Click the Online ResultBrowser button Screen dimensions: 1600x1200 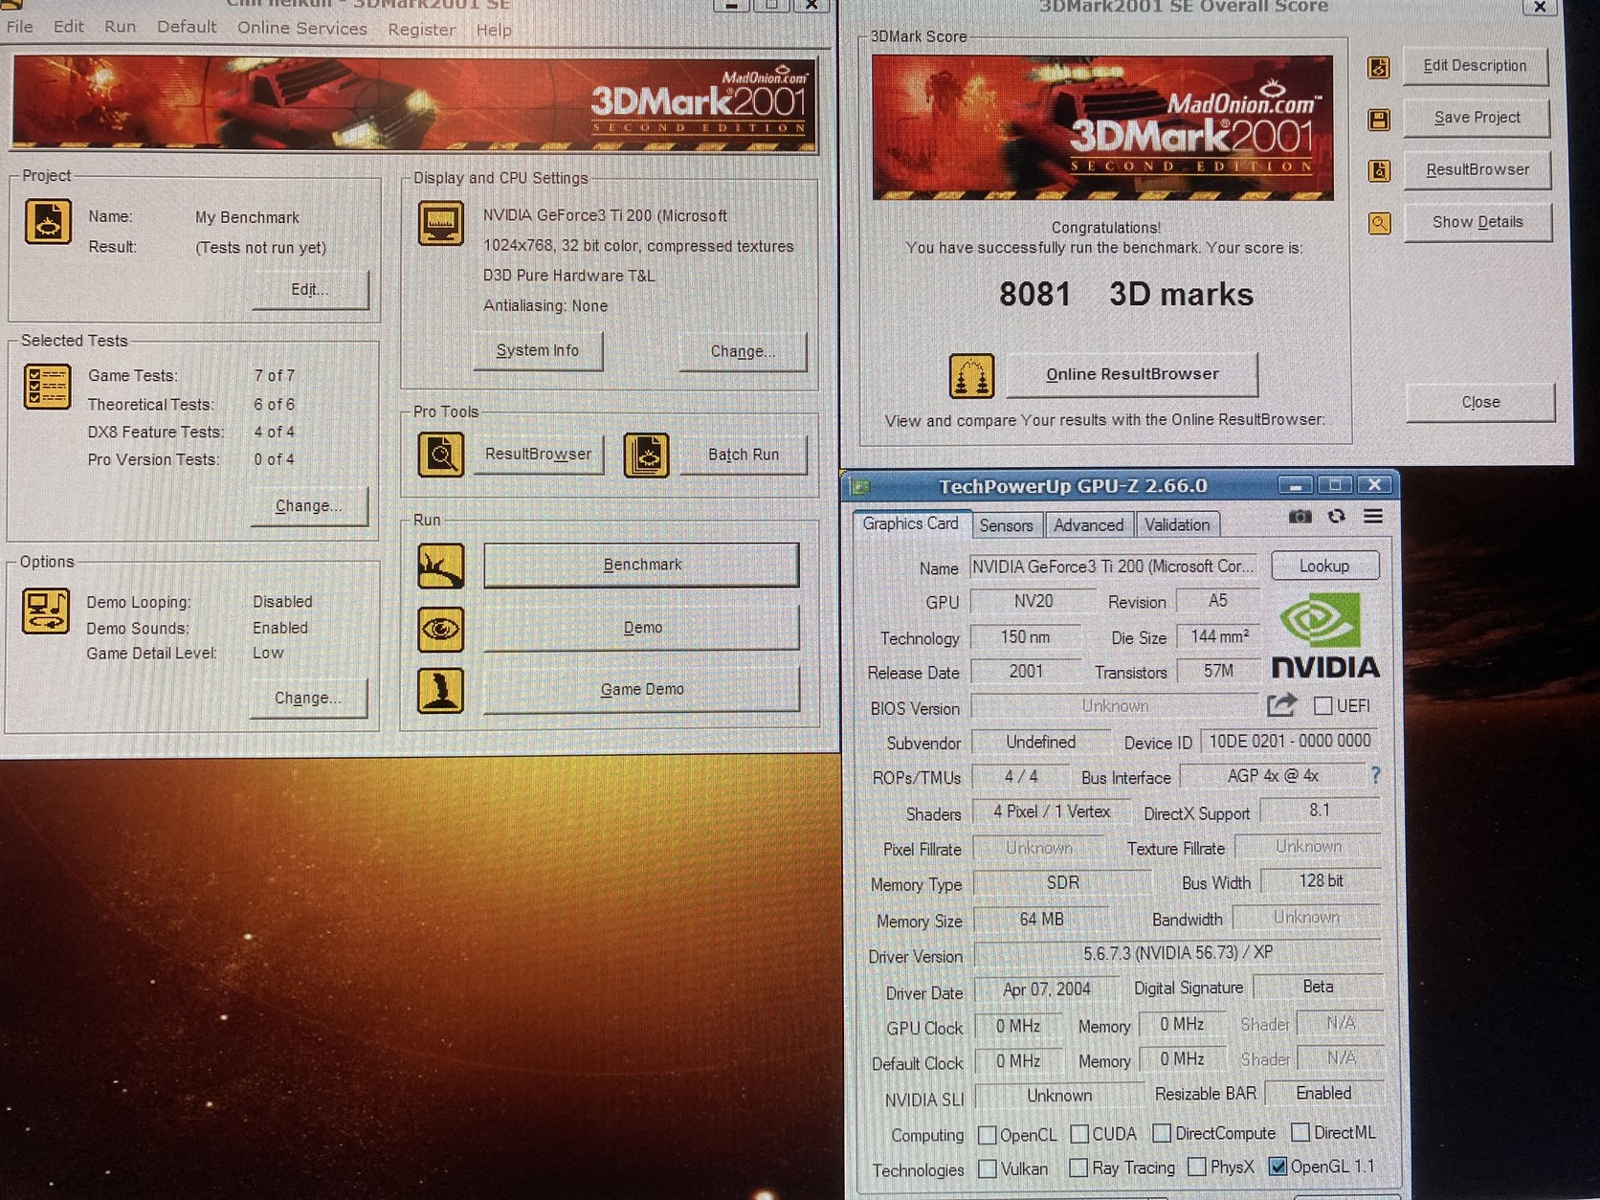click(1132, 374)
